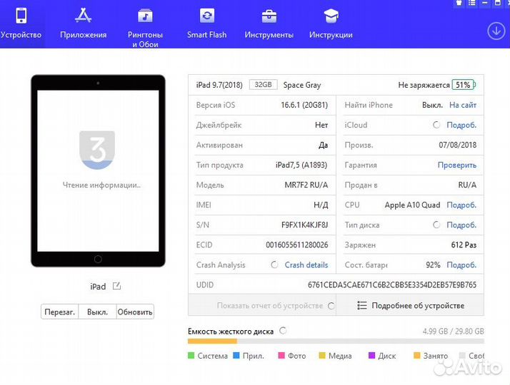The width and height of the screenshot is (510, 385).
Task: Click the orange Занято legend swatch
Action: (416, 356)
